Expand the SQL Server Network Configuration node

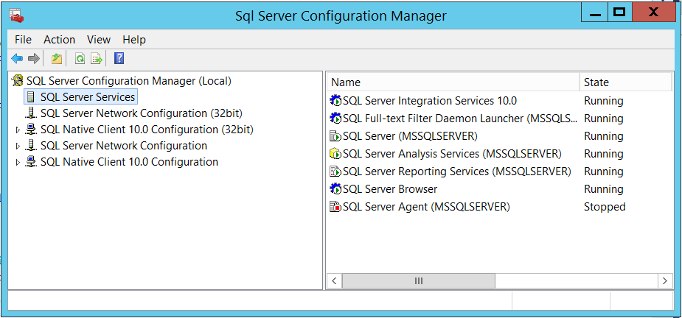click(x=18, y=146)
